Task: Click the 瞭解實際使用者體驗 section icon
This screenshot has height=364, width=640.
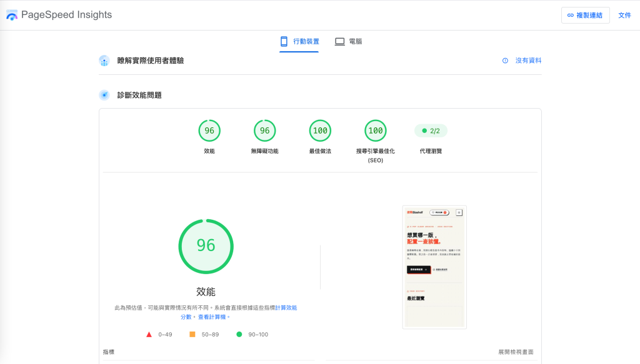Action: pyautogui.click(x=104, y=61)
